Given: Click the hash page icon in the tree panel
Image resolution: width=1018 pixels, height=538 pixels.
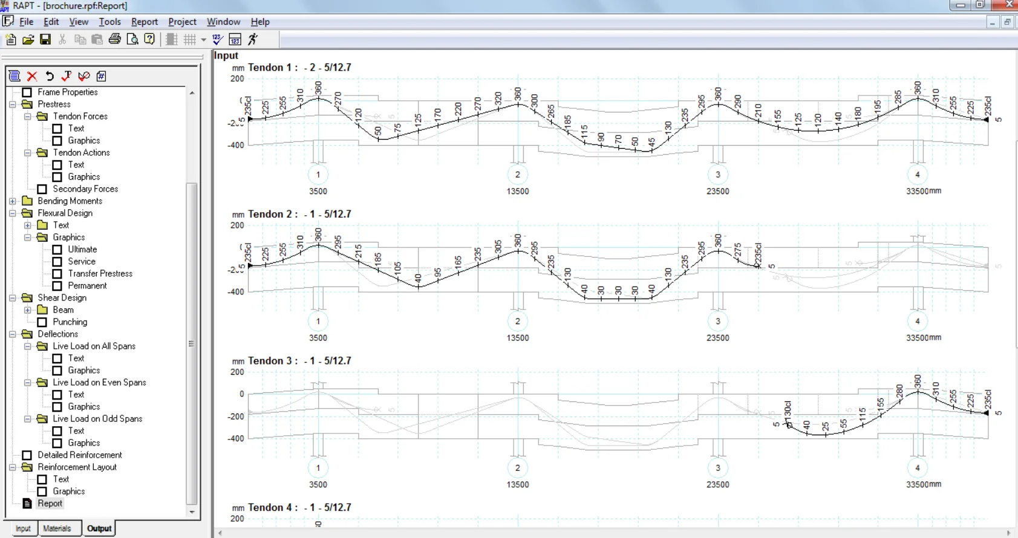Looking at the screenshot, I should click(102, 76).
